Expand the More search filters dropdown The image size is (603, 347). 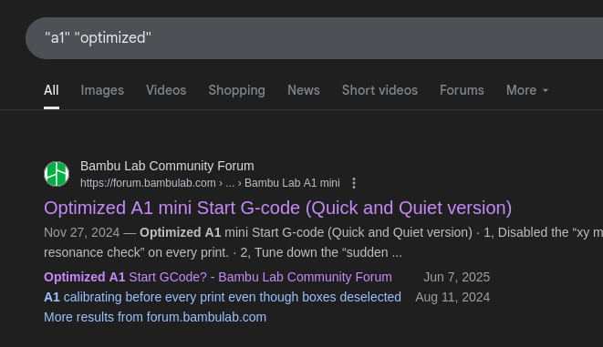(x=527, y=90)
